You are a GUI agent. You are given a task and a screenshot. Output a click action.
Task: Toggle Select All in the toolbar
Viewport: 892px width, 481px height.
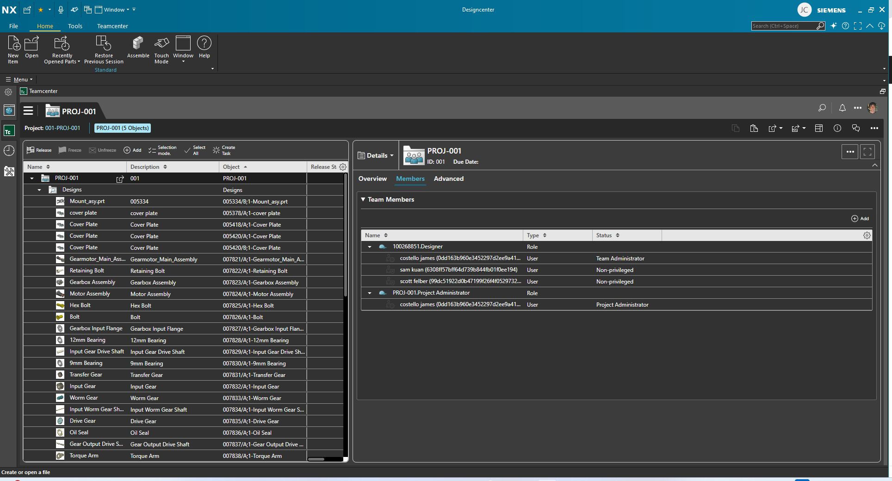pyautogui.click(x=195, y=150)
